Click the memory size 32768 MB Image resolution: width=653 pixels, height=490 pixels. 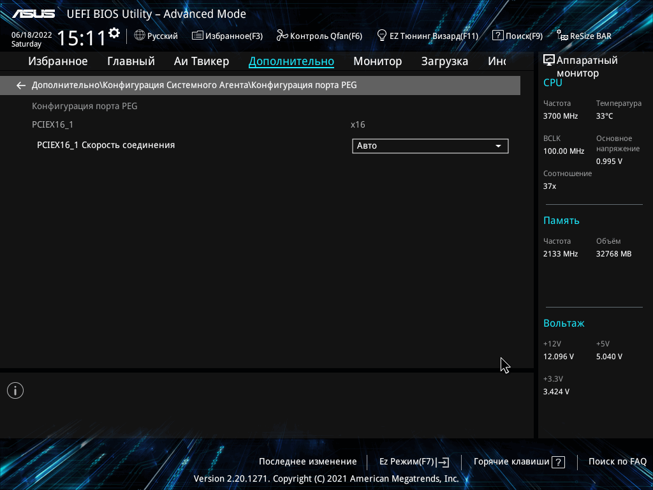[x=613, y=254]
